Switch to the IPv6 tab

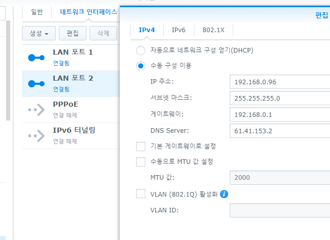click(x=179, y=30)
